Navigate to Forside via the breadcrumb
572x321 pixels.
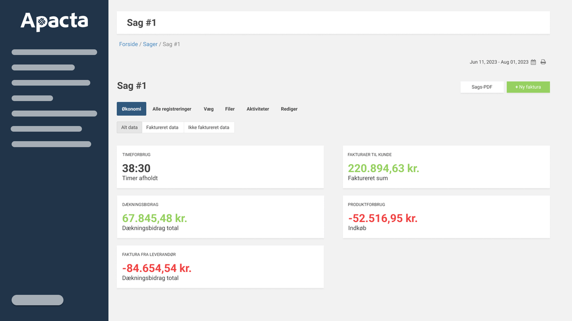(x=128, y=44)
